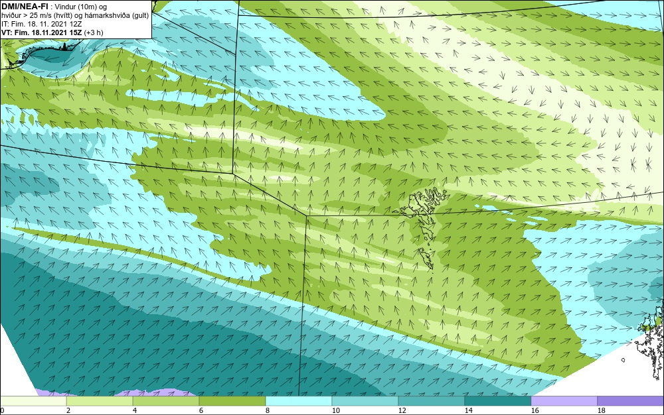Click the small round island west of Shetland

623,360
